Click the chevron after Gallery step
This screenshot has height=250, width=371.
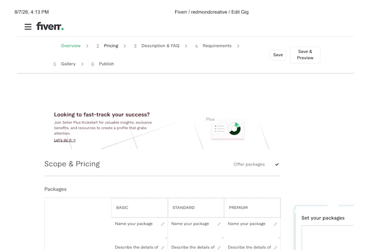82,64
